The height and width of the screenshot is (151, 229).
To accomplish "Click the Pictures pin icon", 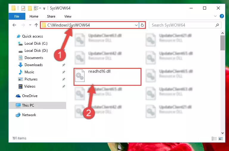I will click(x=63, y=79).
